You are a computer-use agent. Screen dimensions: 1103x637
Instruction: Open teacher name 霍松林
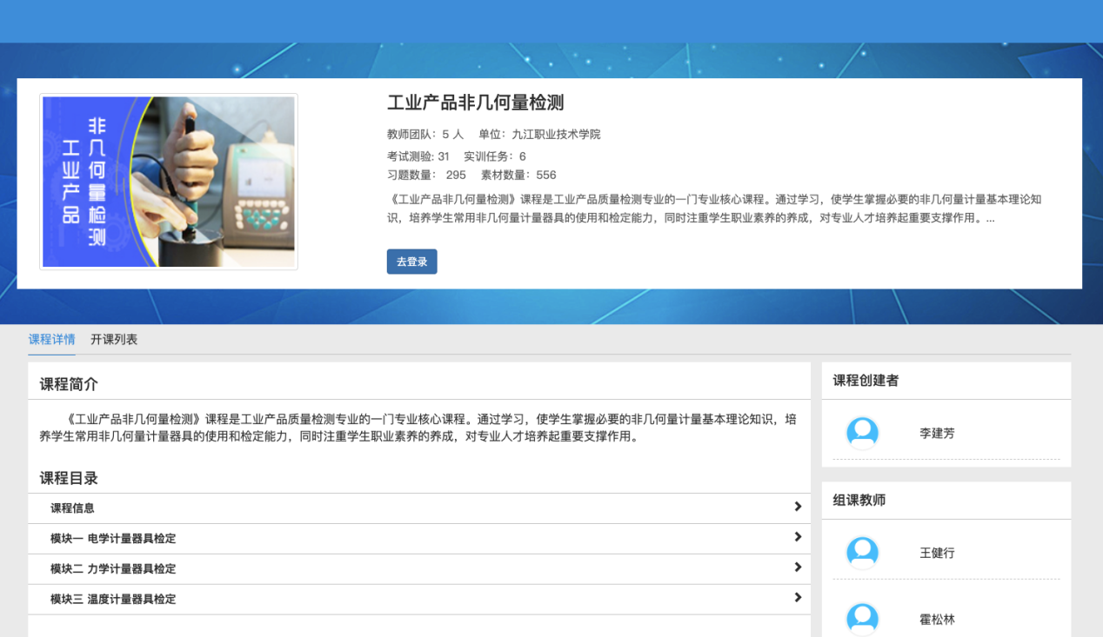(937, 620)
